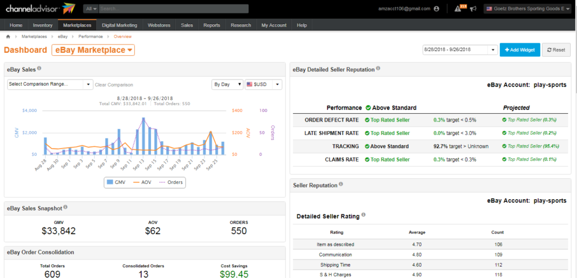Click the announcements megaphone icon
Image resolution: width=577 pixels, height=278 pixels.
tap(473, 9)
